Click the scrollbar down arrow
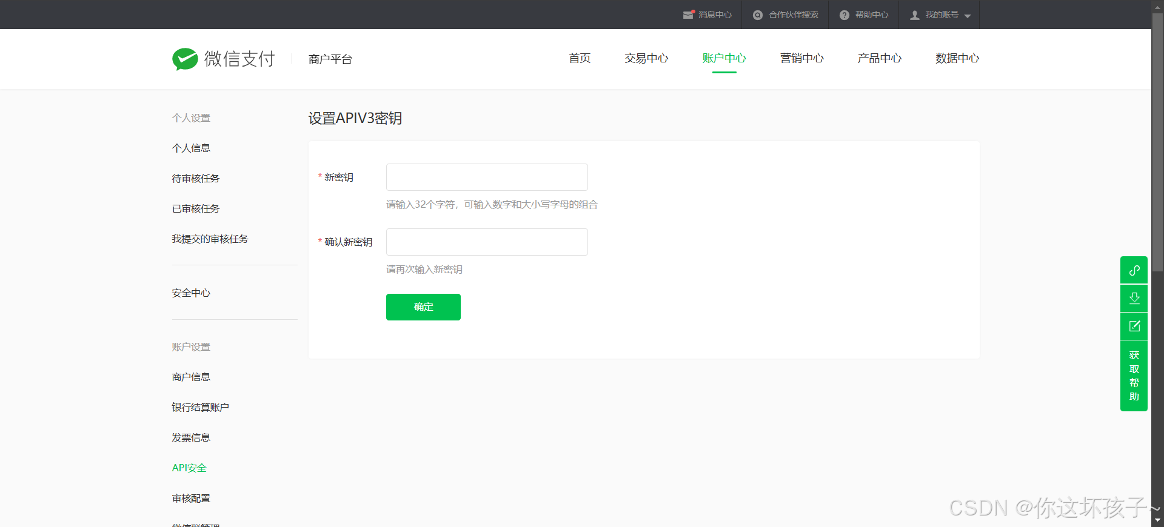1164x527 pixels. pyautogui.click(x=1157, y=520)
